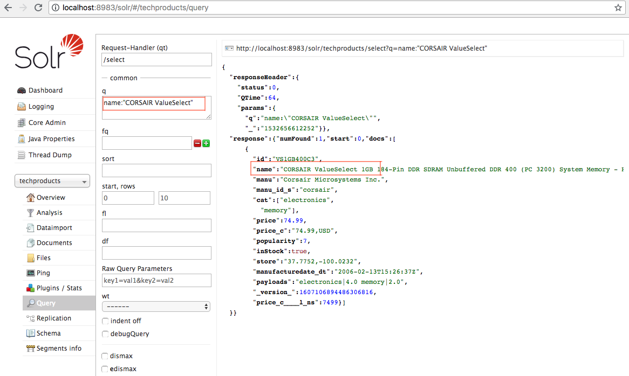This screenshot has width=629, height=376.
Task: Open Dashboard via its gauge icon
Action: 21,90
